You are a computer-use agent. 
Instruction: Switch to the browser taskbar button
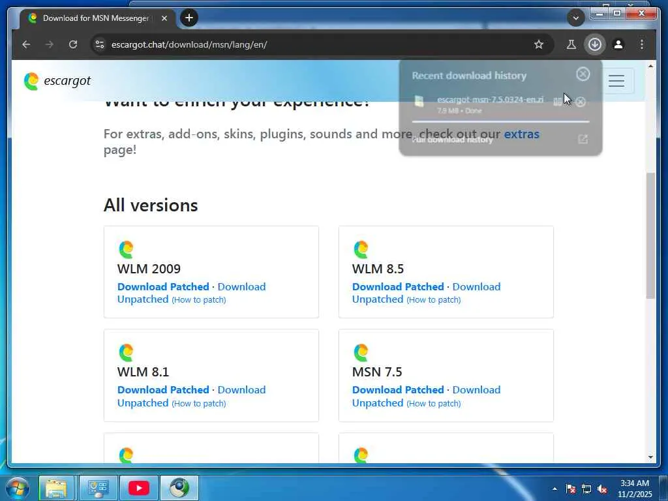(x=179, y=488)
